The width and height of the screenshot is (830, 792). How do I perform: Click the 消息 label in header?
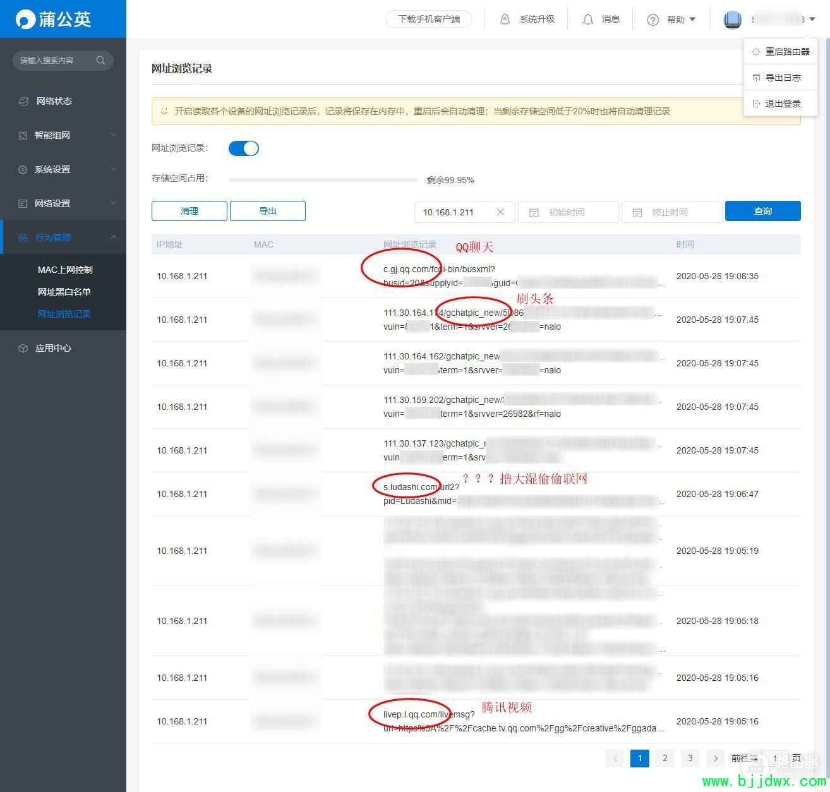click(x=611, y=20)
